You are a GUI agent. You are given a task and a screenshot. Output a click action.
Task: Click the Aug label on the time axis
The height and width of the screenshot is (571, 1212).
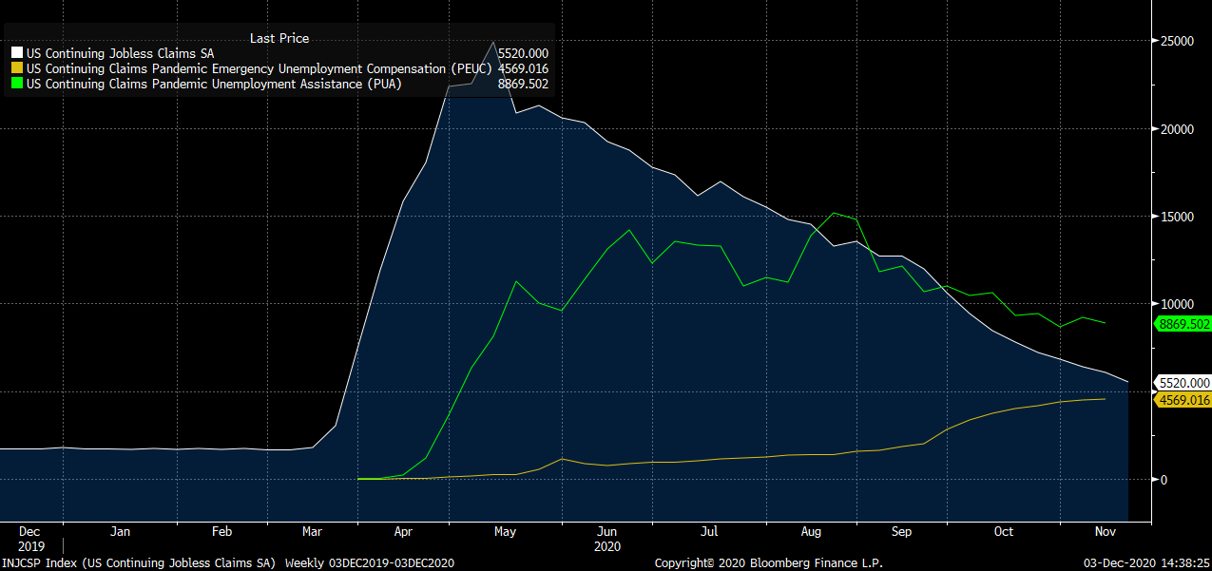tap(811, 532)
